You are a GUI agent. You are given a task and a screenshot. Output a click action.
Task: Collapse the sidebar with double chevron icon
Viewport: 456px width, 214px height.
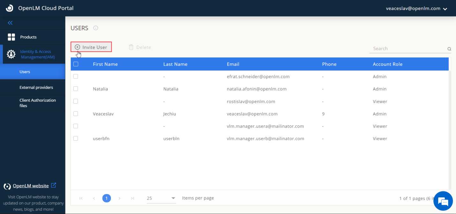click(x=10, y=23)
